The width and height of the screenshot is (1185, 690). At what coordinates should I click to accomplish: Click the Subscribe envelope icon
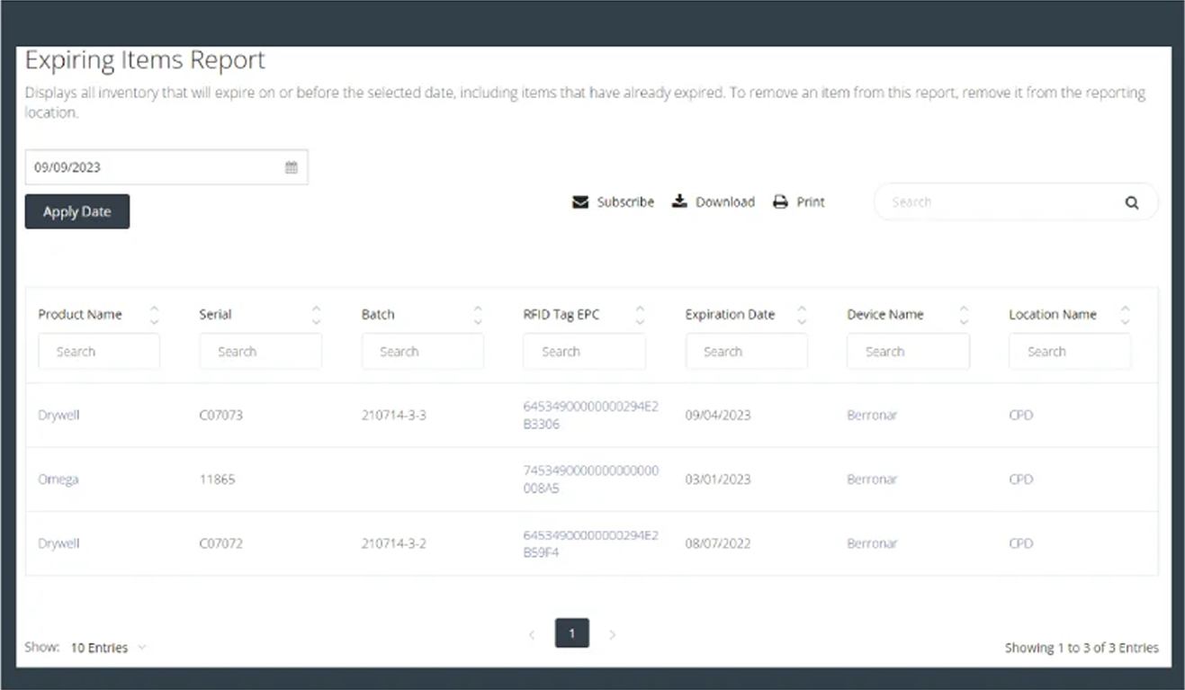pos(580,202)
